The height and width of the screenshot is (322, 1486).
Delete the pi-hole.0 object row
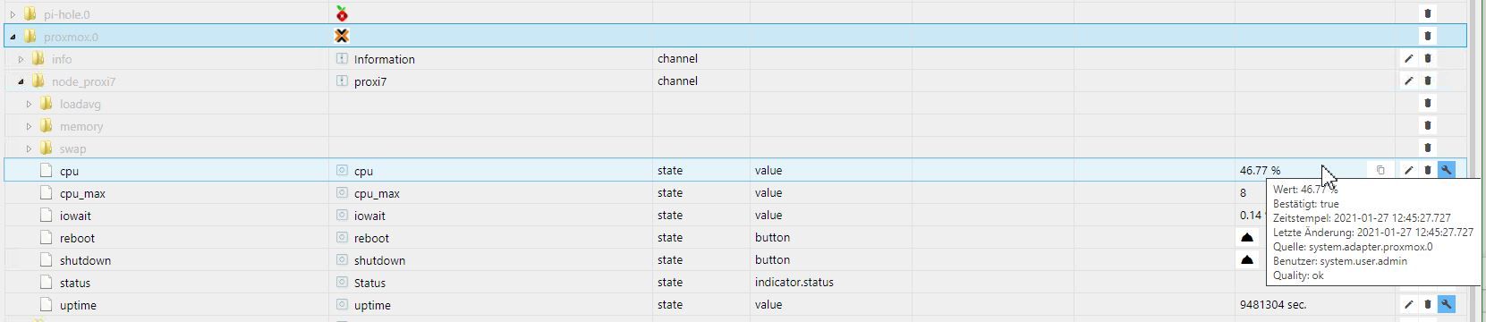pyautogui.click(x=1427, y=13)
